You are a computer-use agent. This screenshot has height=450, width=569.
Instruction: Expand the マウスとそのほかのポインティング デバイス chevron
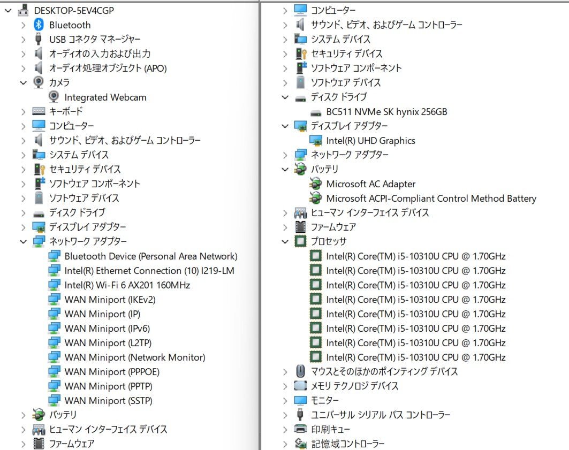pos(285,372)
